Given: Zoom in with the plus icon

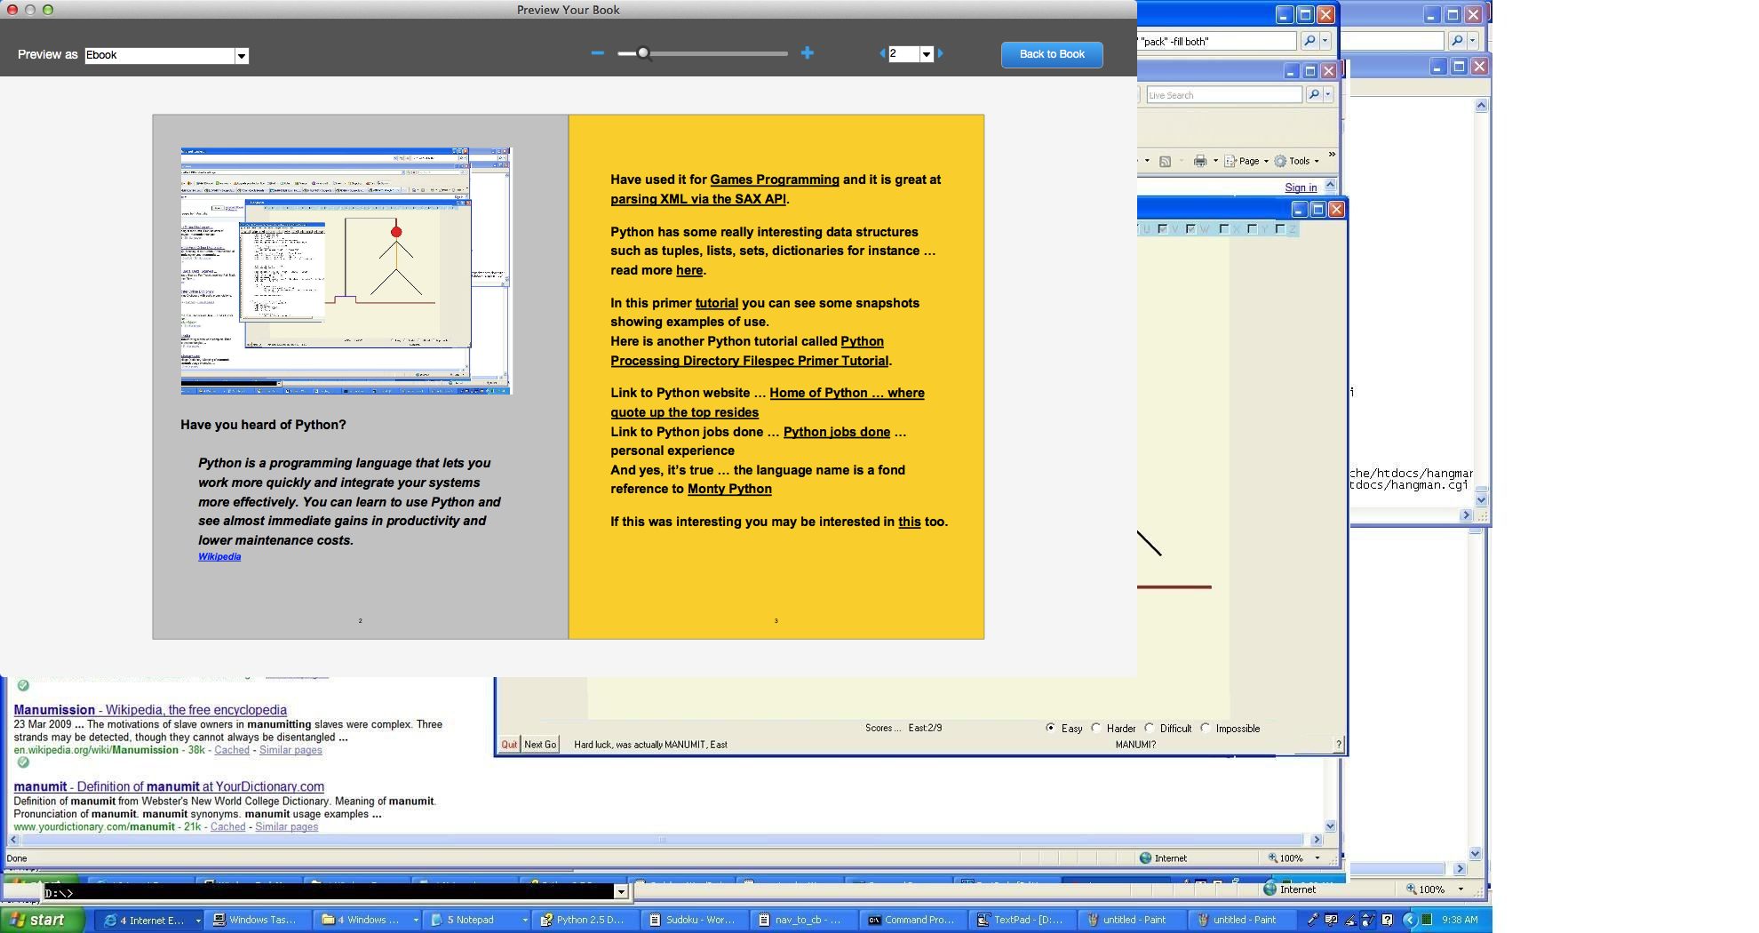Looking at the screenshot, I should click(807, 53).
